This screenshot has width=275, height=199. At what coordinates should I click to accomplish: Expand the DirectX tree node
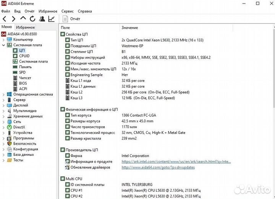pyautogui.click(x=3, y=127)
